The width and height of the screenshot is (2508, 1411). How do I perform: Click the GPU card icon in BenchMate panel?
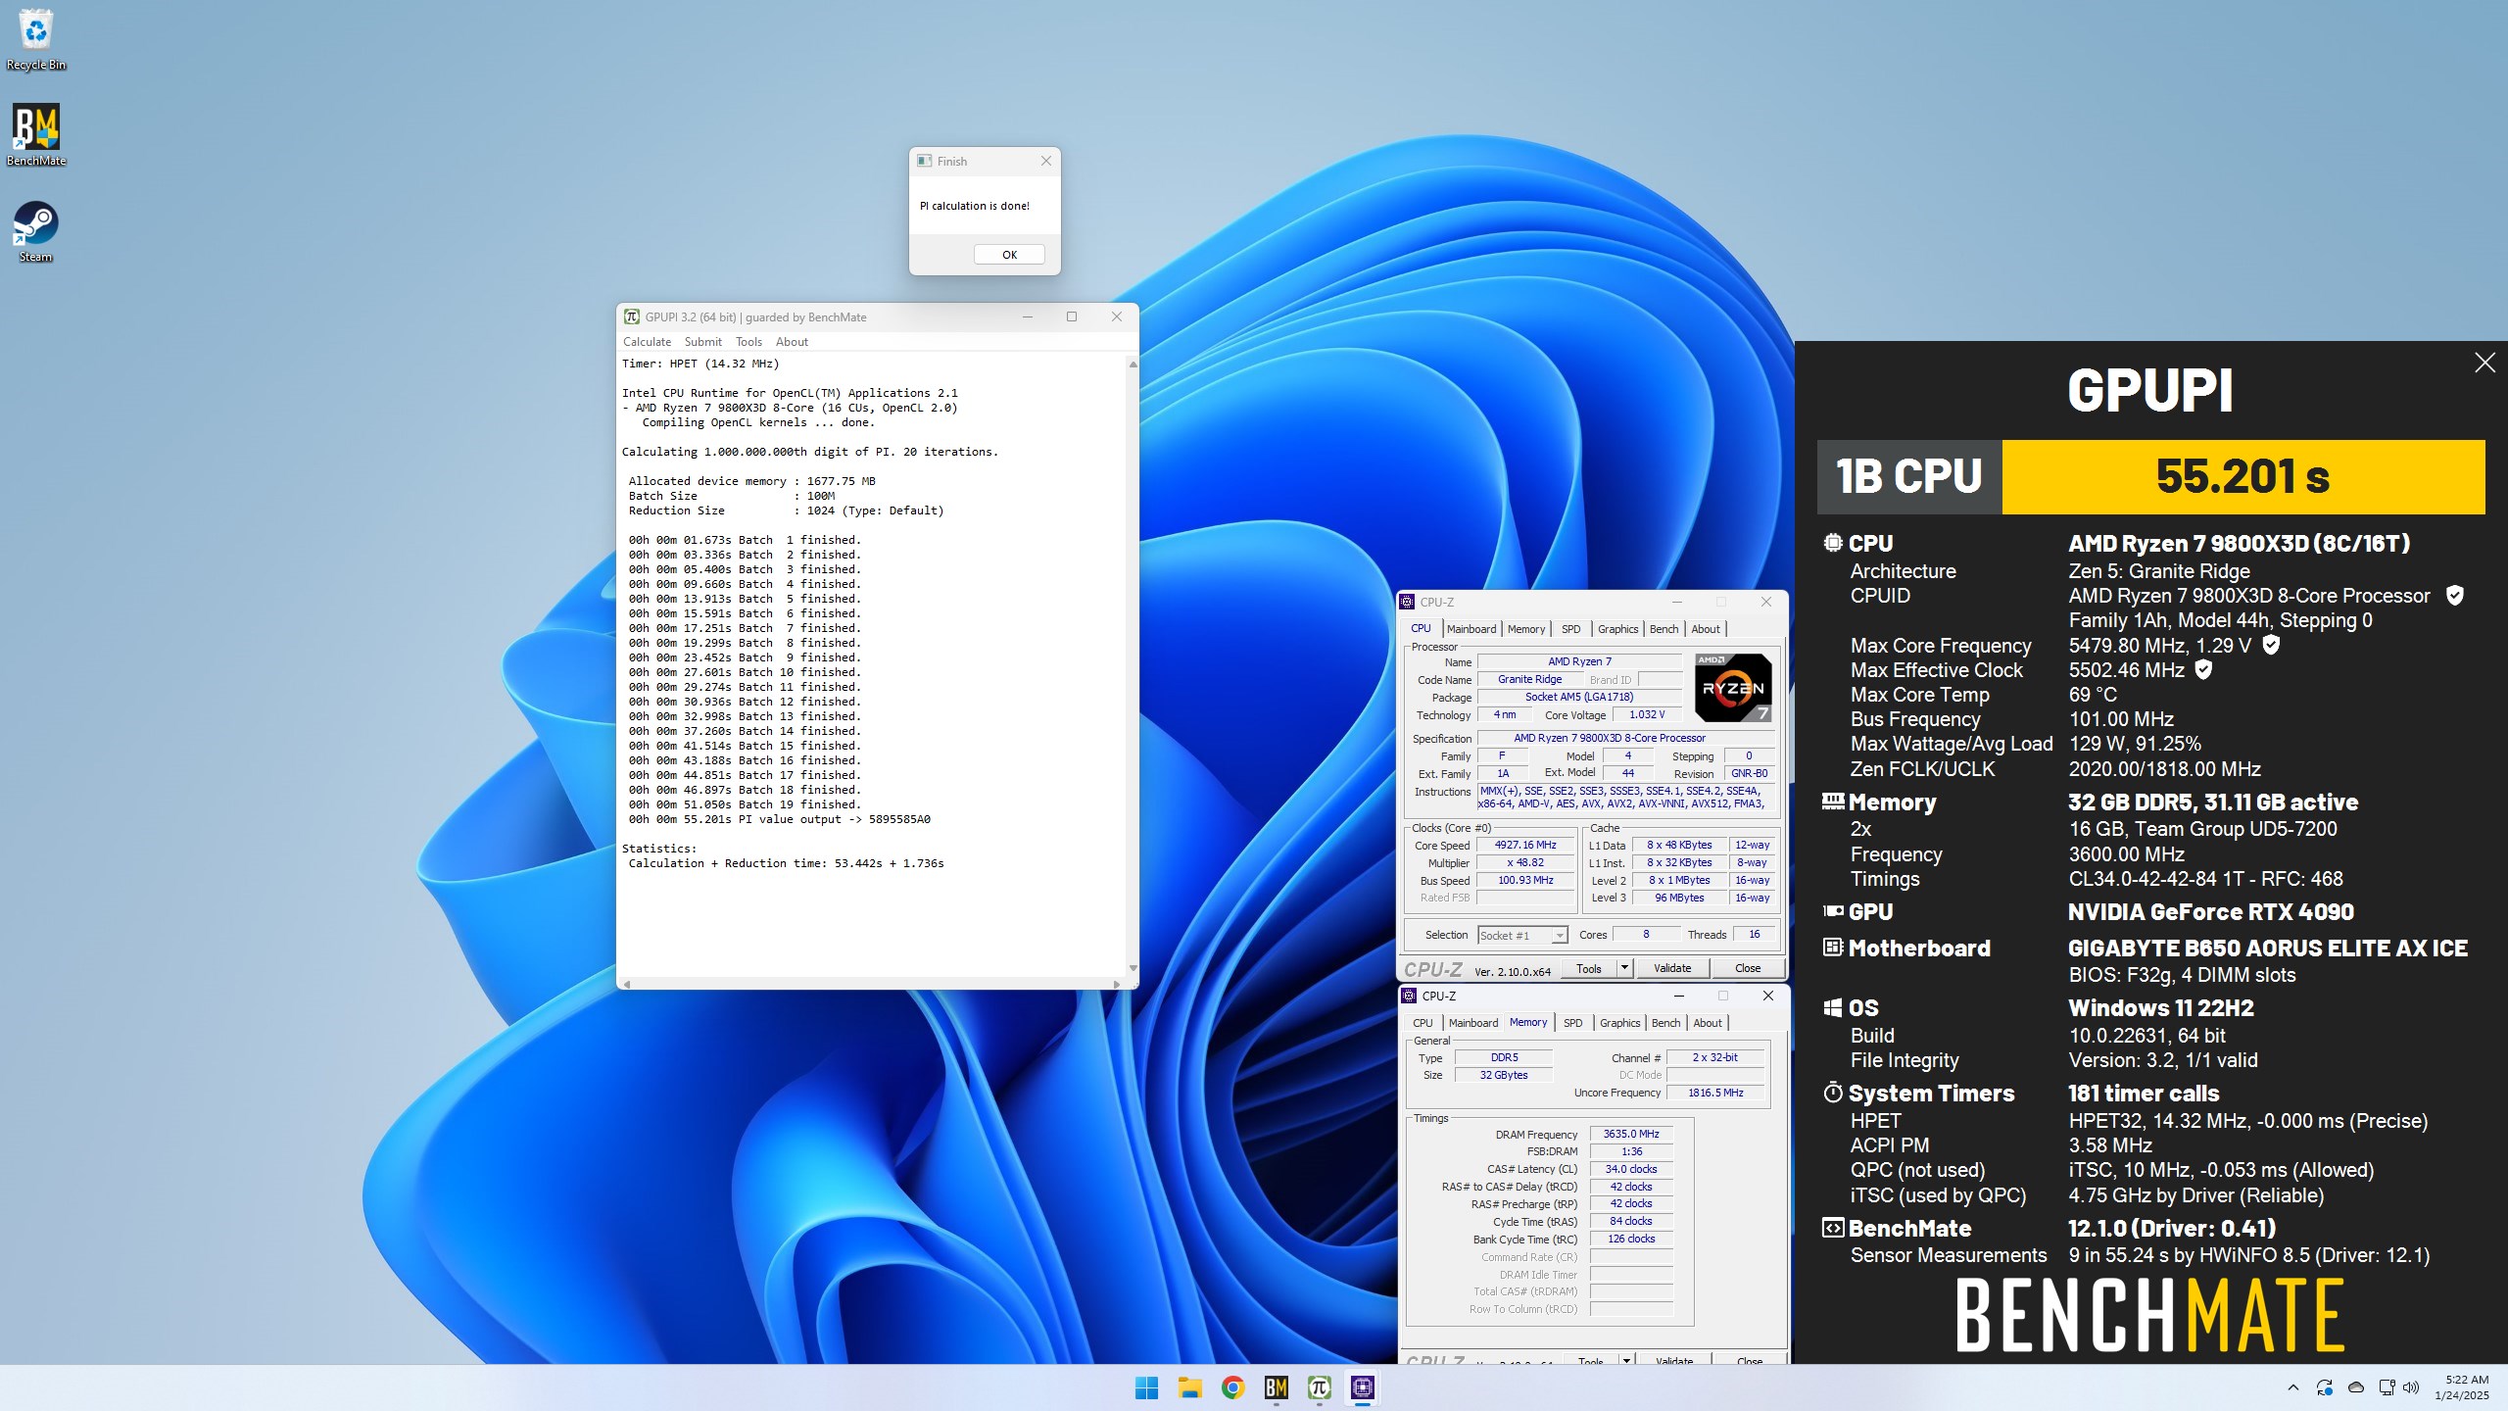click(1832, 910)
